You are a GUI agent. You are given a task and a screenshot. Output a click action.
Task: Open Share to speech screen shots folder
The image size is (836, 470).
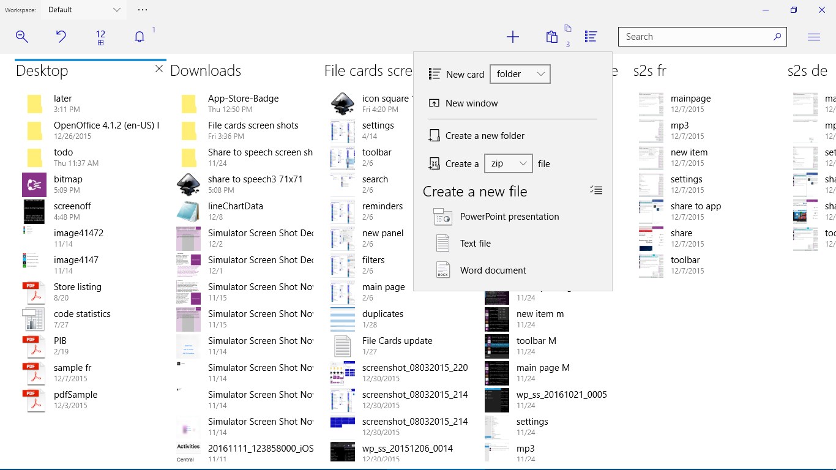pos(261,152)
